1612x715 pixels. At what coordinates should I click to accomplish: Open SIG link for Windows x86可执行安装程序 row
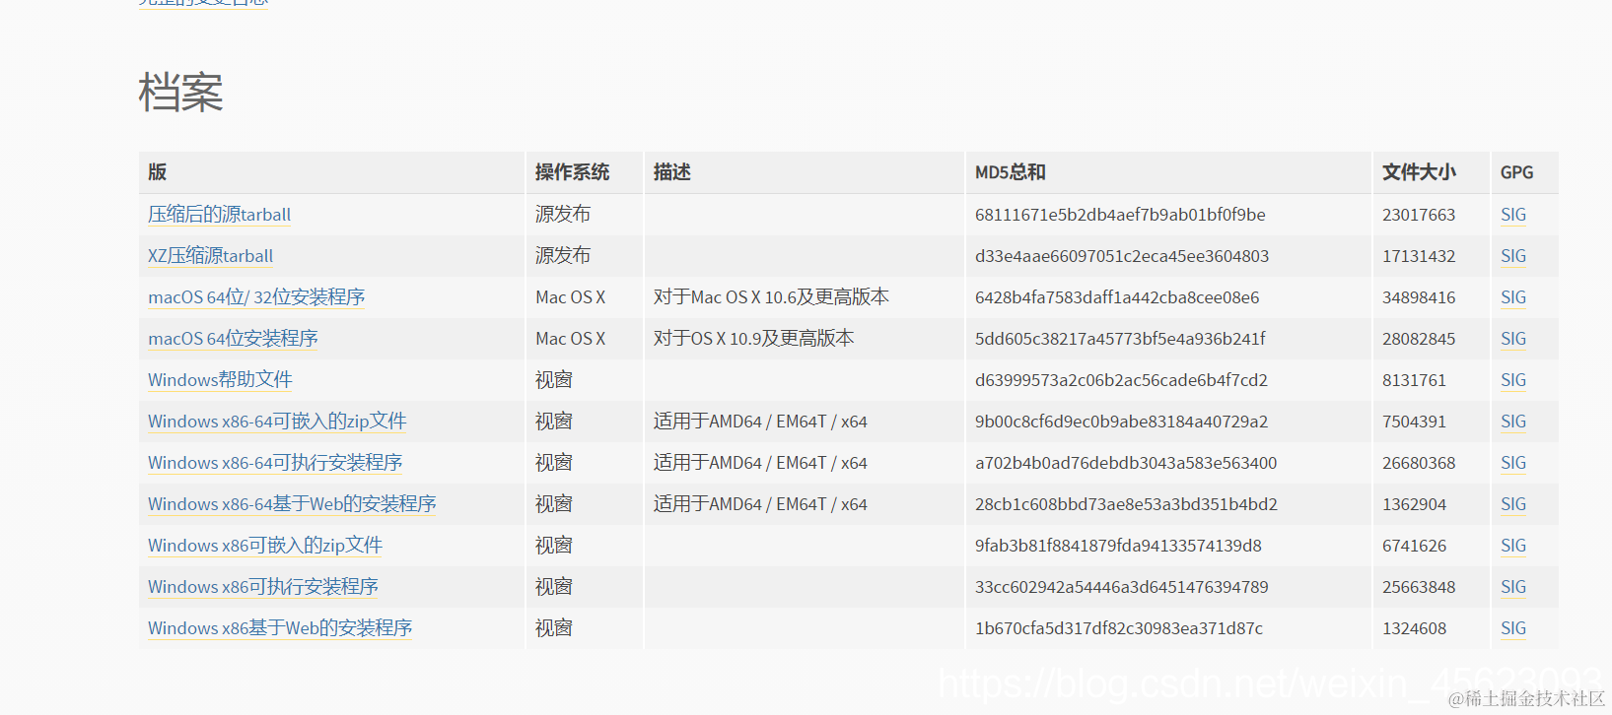pyautogui.click(x=1513, y=587)
